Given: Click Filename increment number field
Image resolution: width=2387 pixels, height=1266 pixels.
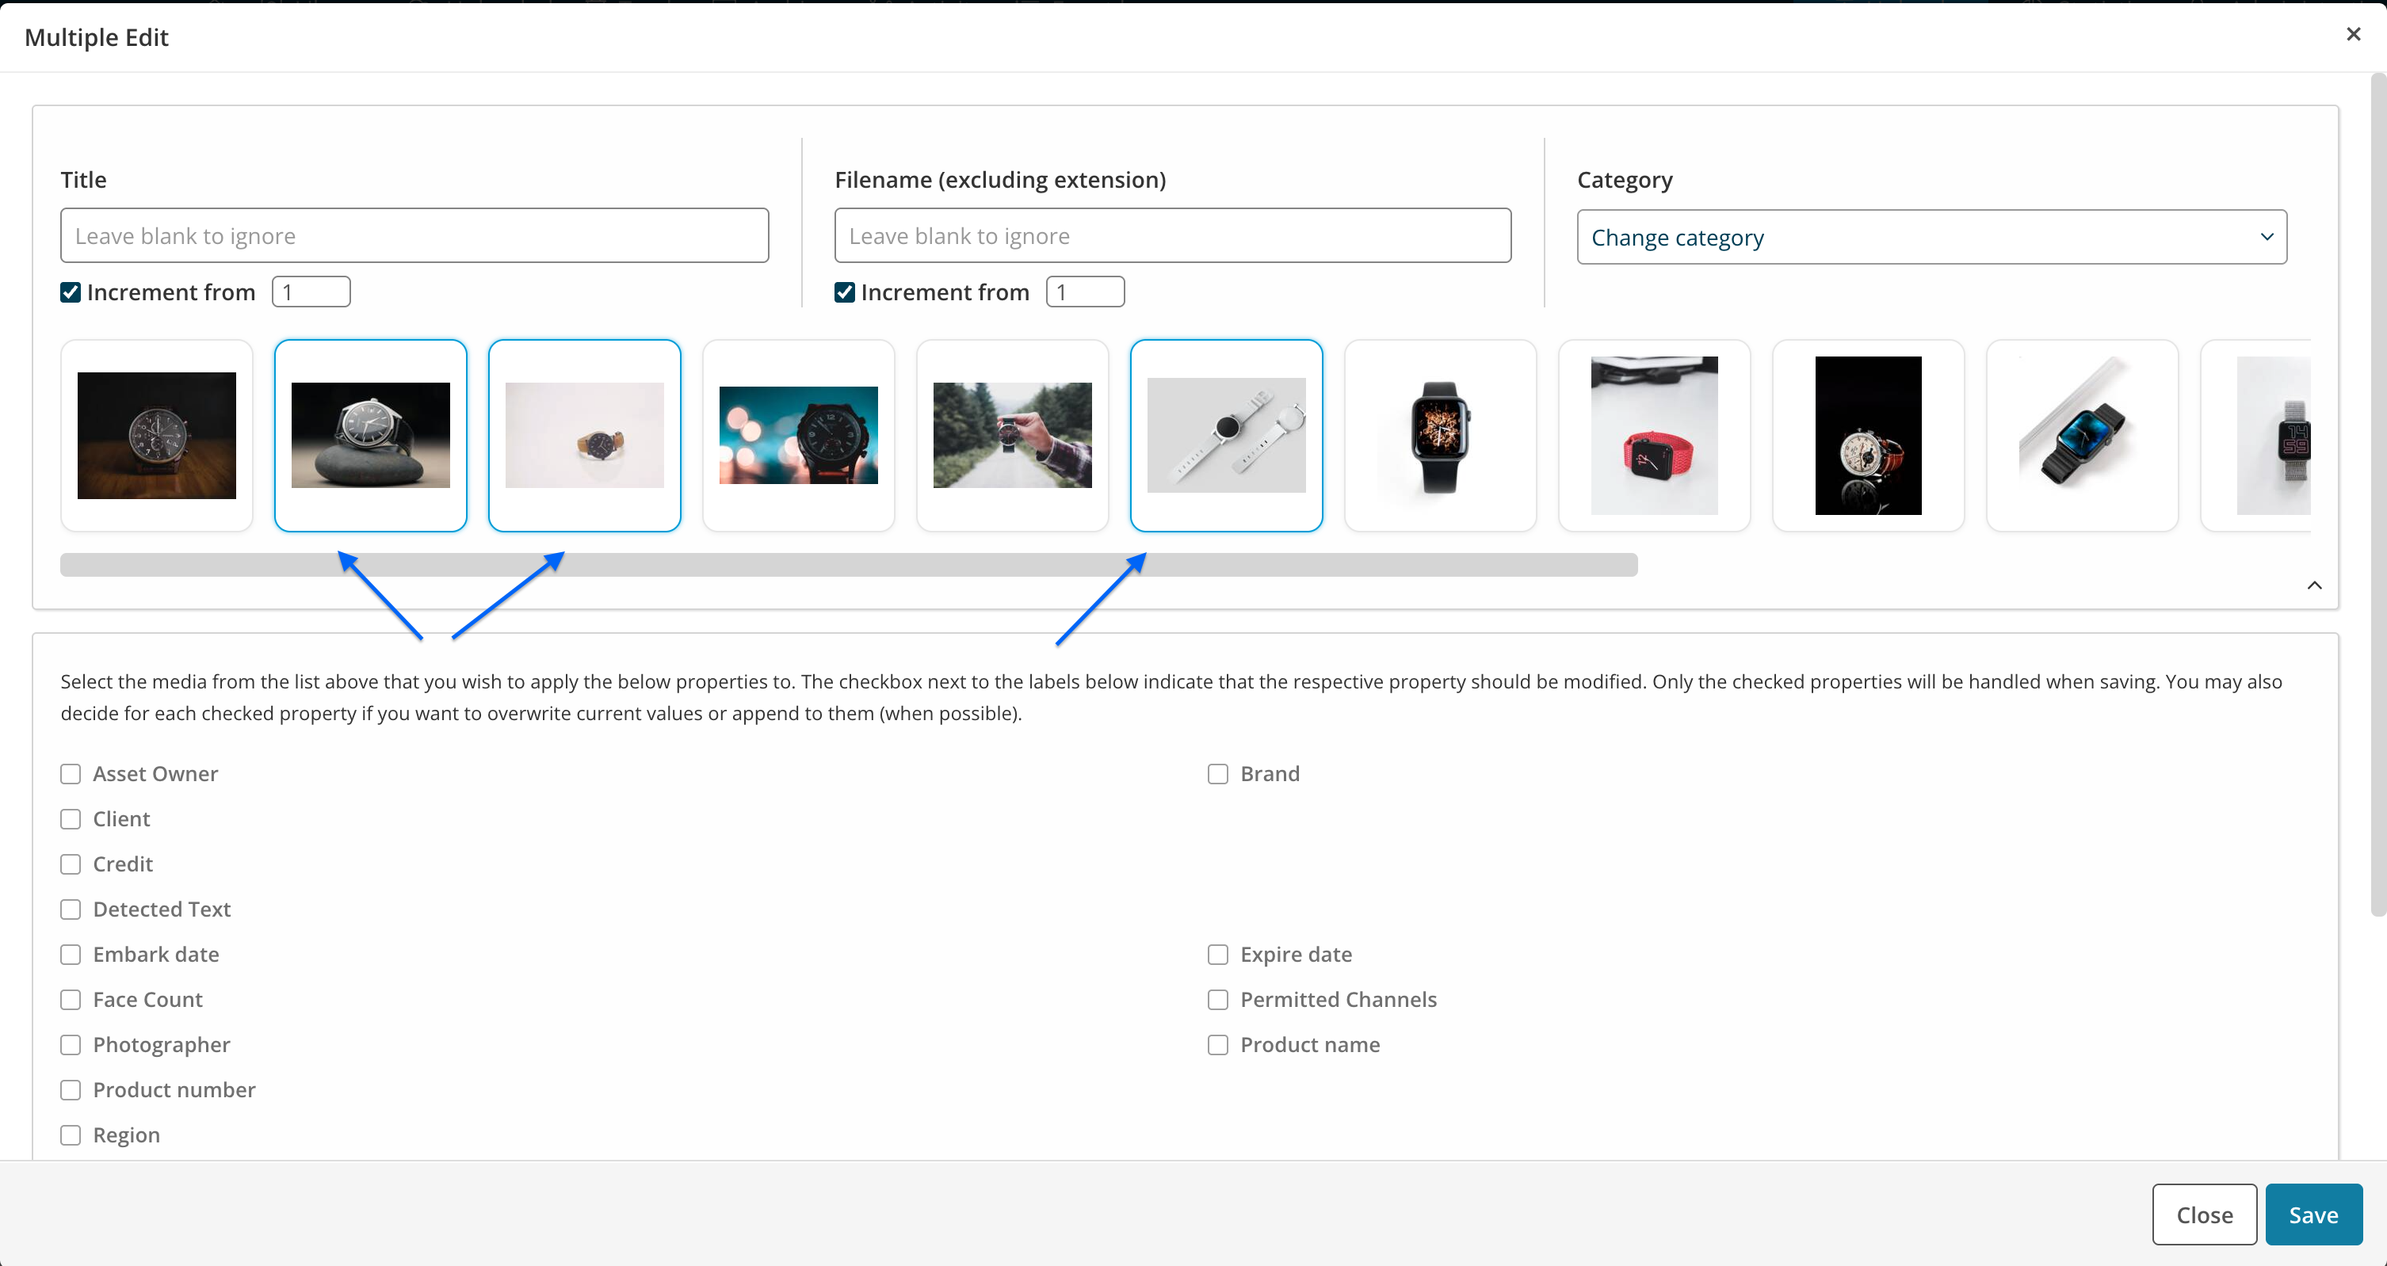Looking at the screenshot, I should (x=1085, y=292).
